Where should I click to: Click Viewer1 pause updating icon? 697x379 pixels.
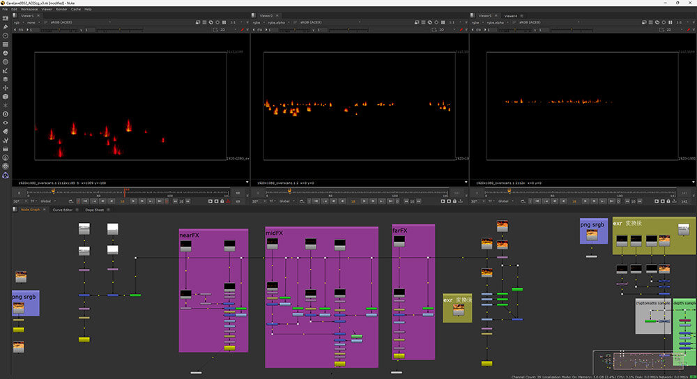tap(224, 22)
